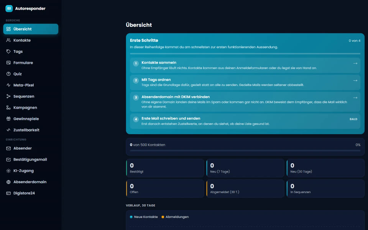Click the Neu (30 Tage) stat card
The image size is (368, 230).
(x=325, y=168)
